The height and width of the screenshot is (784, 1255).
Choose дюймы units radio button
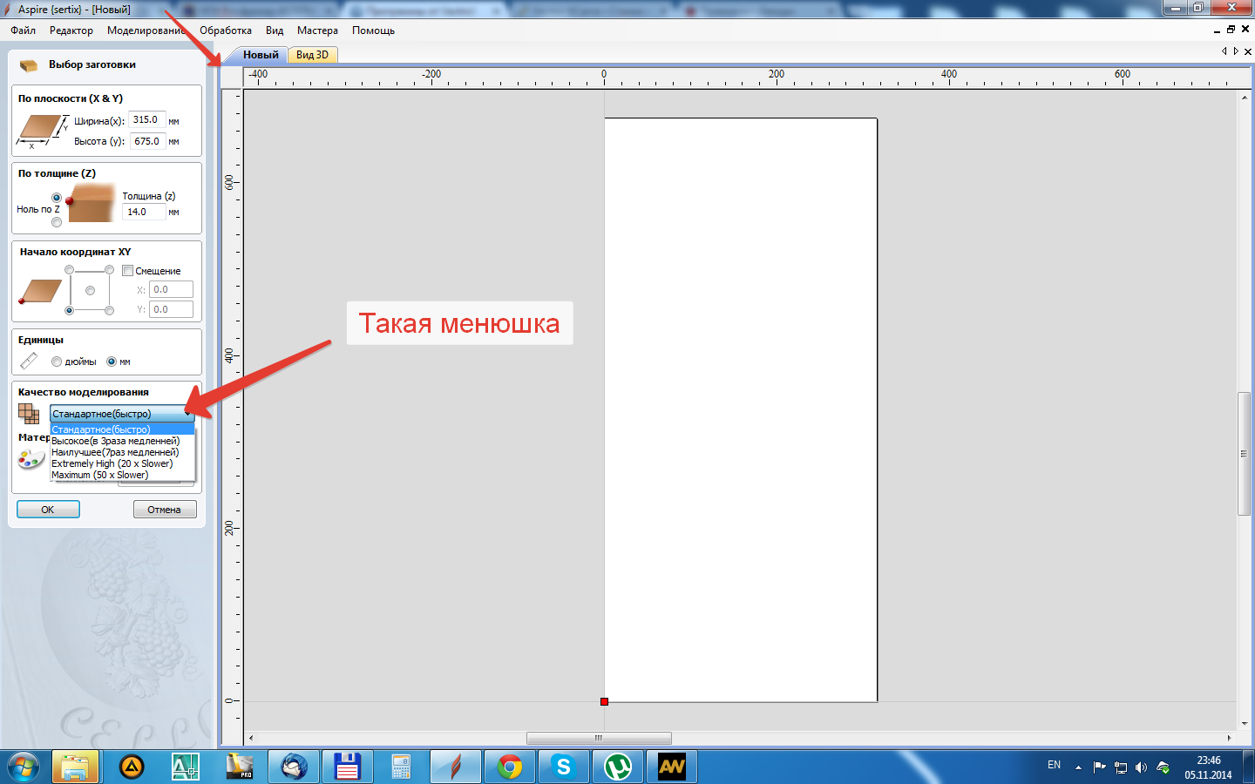click(57, 362)
